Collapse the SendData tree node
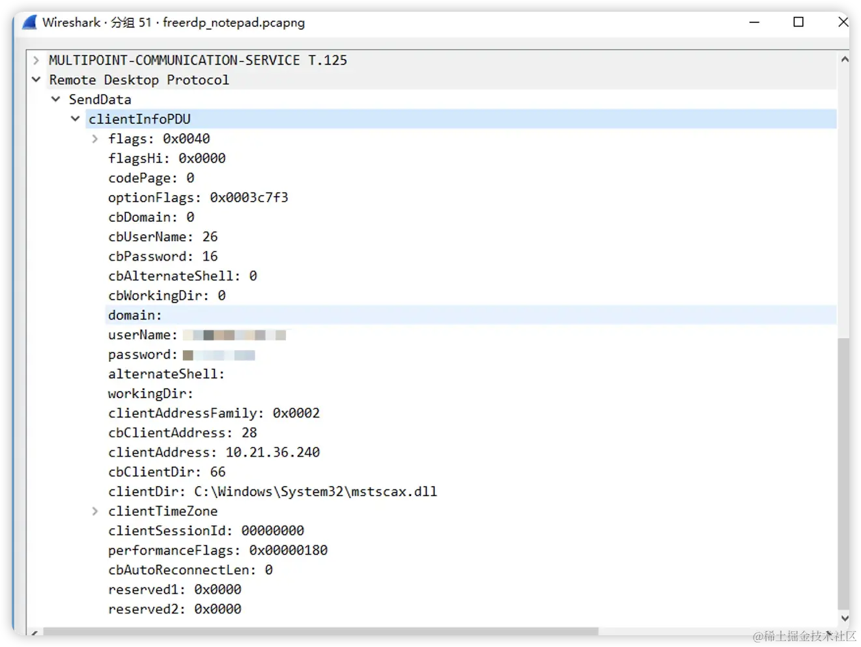 pyautogui.click(x=56, y=99)
